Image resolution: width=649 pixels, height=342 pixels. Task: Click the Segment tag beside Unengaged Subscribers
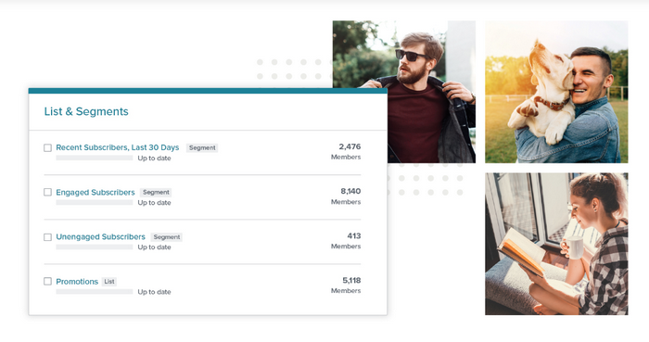pos(166,237)
